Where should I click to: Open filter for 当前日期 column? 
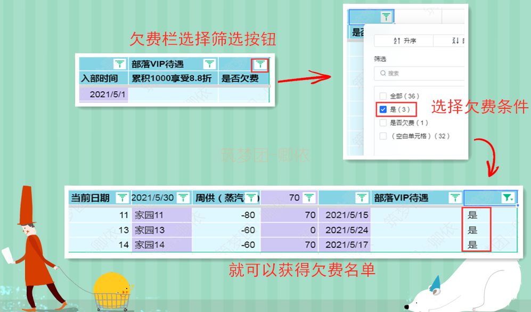[x=122, y=198]
